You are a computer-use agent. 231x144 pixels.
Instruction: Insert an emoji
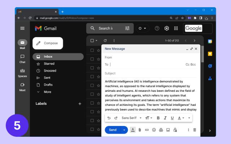(x=154, y=130)
